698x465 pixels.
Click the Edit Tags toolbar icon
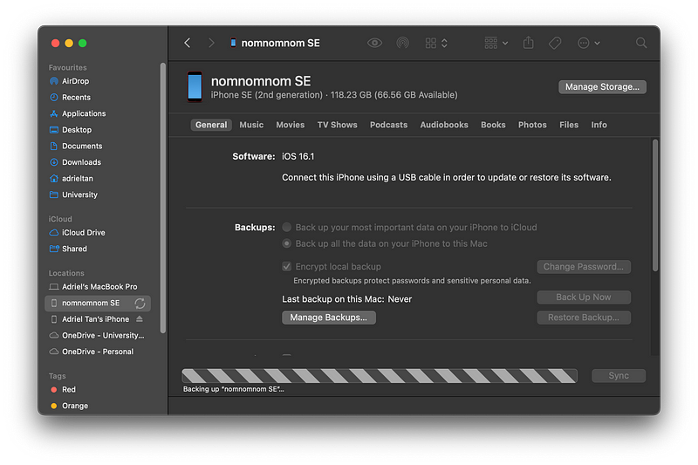pos(555,43)
